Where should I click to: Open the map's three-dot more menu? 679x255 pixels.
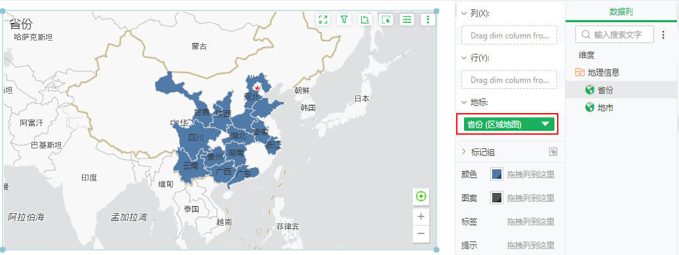(x=428, y=20)
